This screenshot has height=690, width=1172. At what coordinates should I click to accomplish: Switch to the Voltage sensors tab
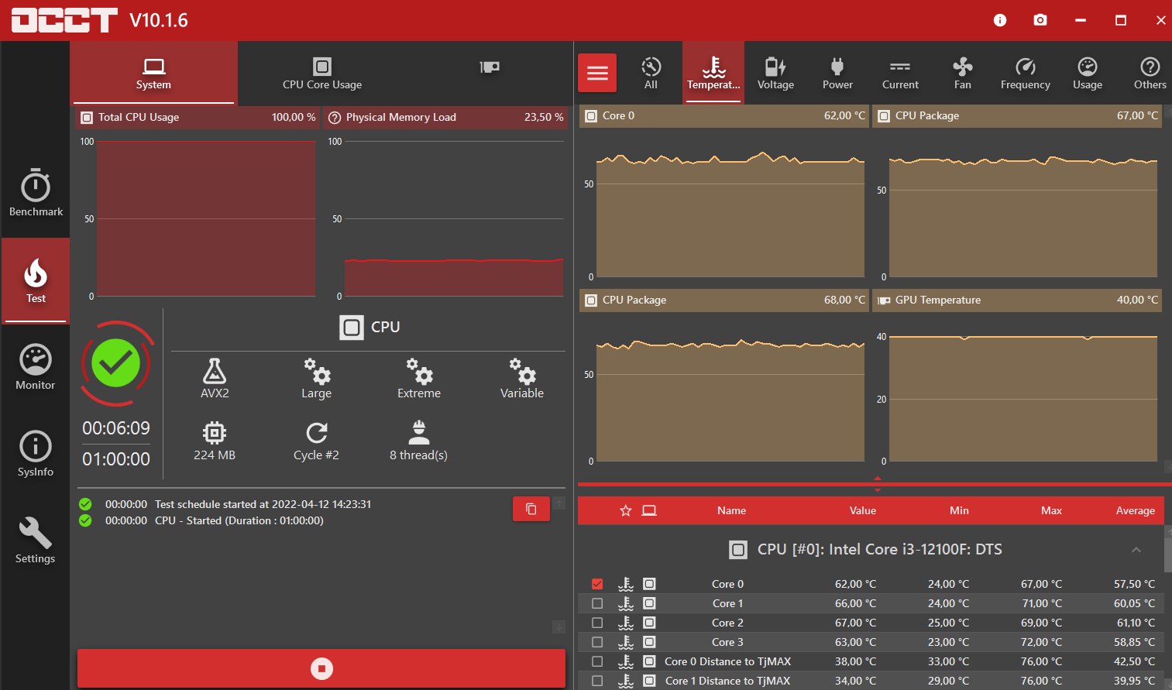tap(775, 73)
